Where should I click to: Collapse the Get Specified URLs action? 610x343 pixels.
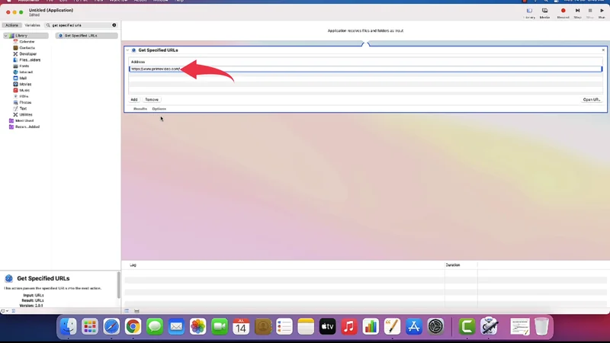click(127, 50)
